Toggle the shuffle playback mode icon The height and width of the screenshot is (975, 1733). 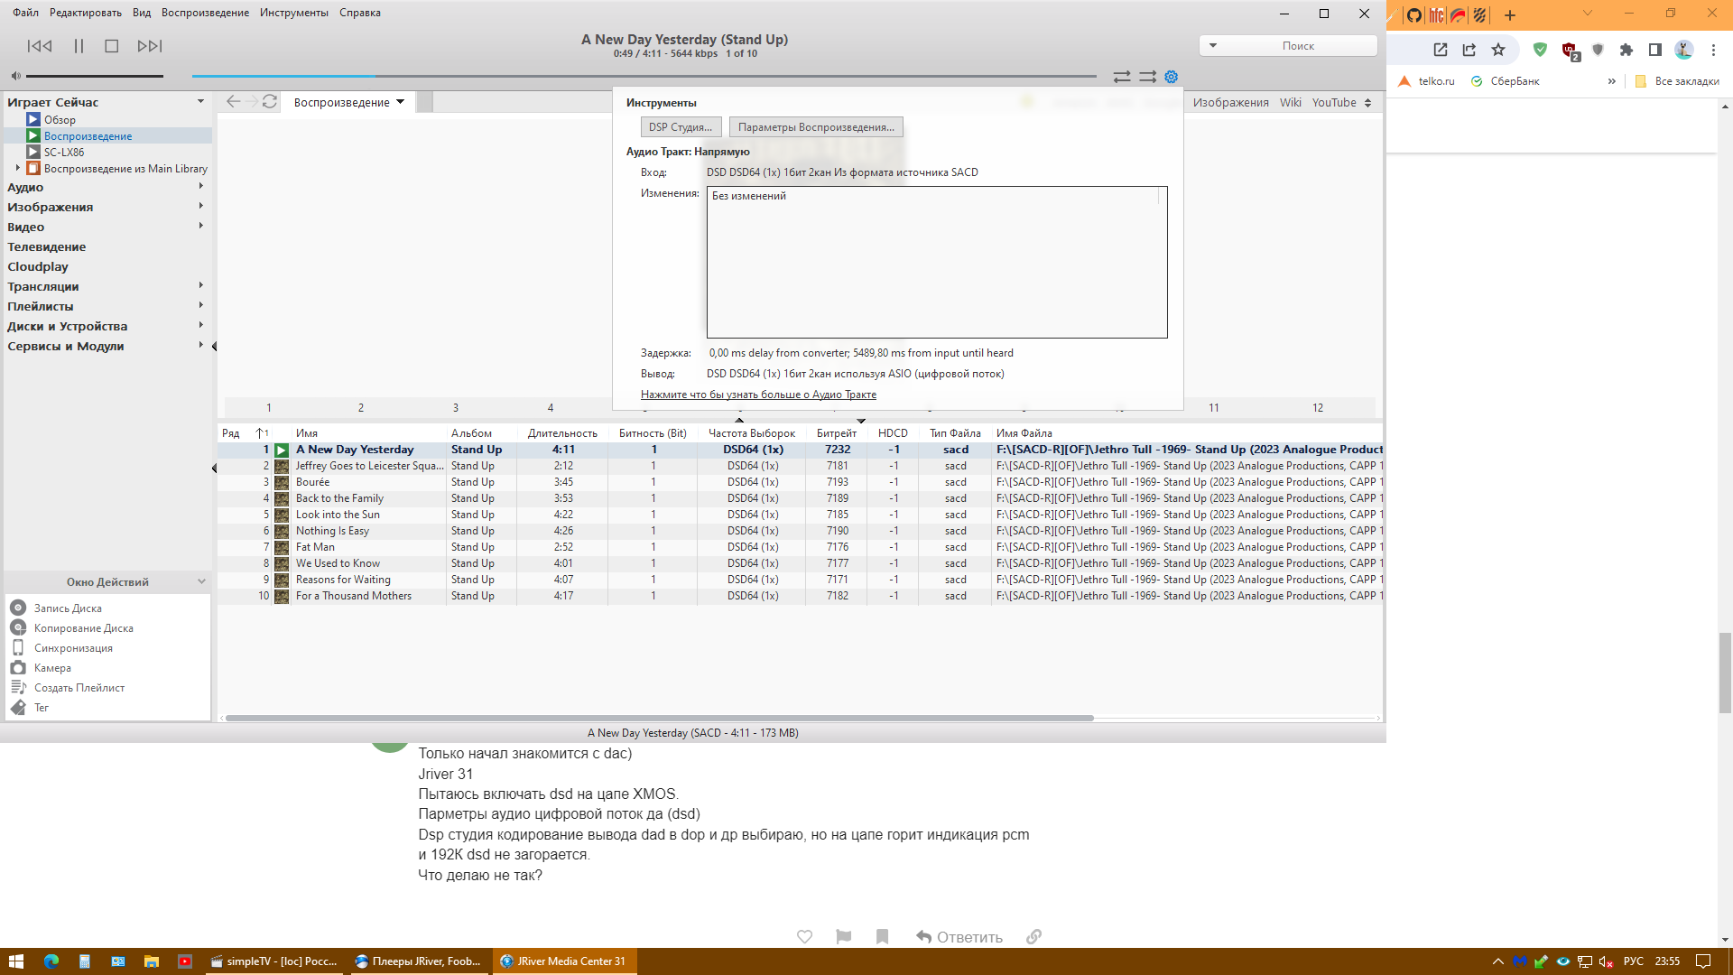pos(1147,77)
